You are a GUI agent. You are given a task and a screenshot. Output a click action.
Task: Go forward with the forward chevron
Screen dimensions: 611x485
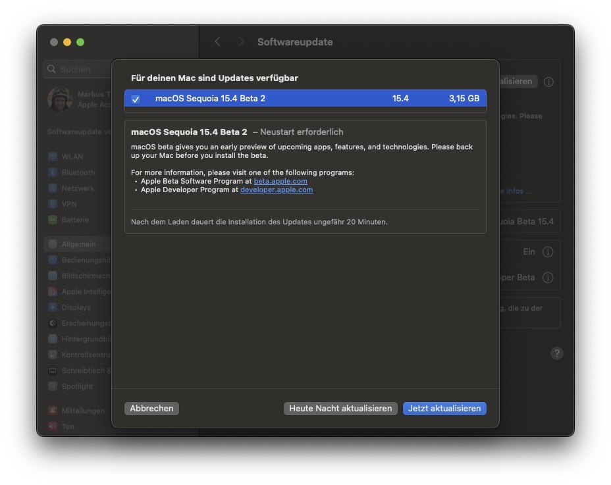241,41
